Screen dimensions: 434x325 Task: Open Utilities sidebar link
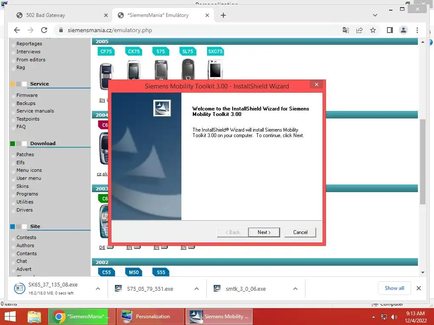(x=25, y=202)
